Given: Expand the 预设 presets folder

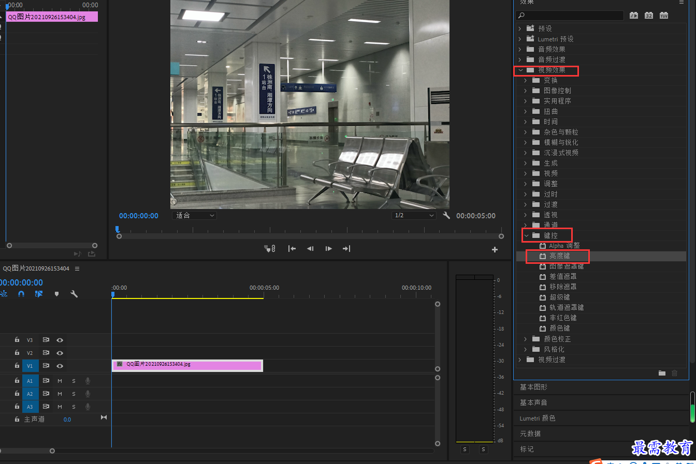Looking at the screenshot, I should 520,28.
